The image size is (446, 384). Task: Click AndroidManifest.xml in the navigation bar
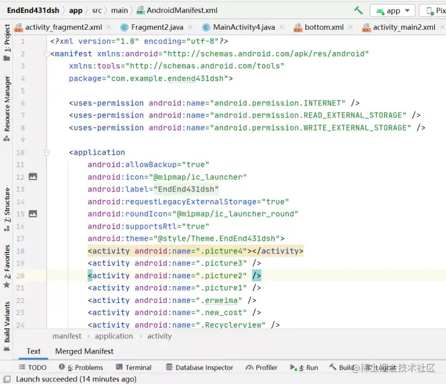[x=177, y=11]
